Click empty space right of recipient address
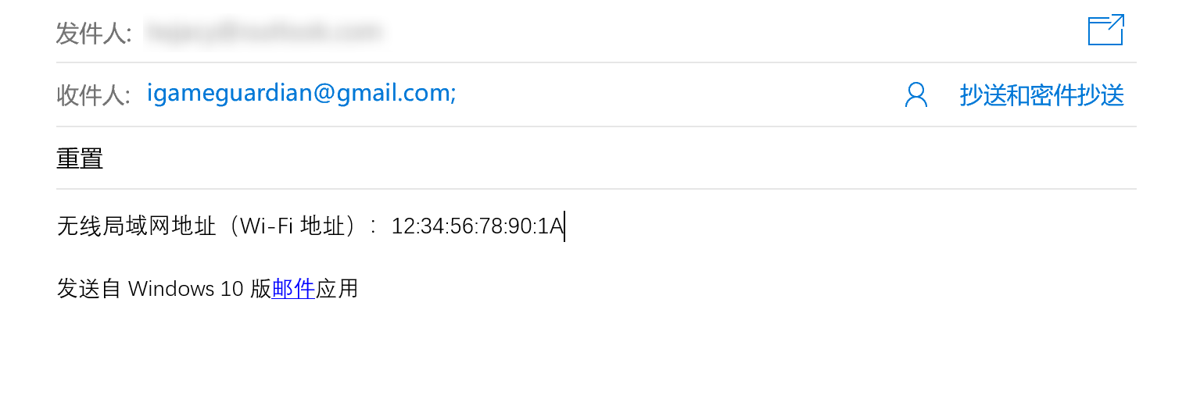 pyautogui.click(x=665, y=95)
